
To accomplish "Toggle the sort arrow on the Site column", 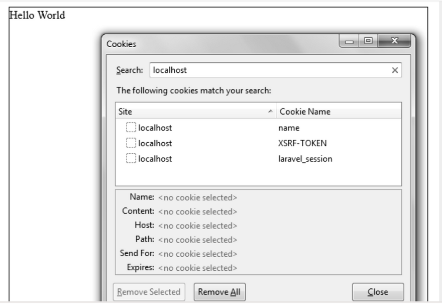I will click(x=271, y=111).
